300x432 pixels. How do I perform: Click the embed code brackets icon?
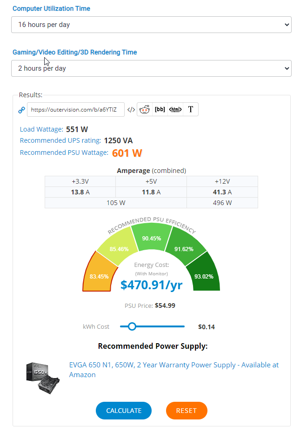point(131,110)
